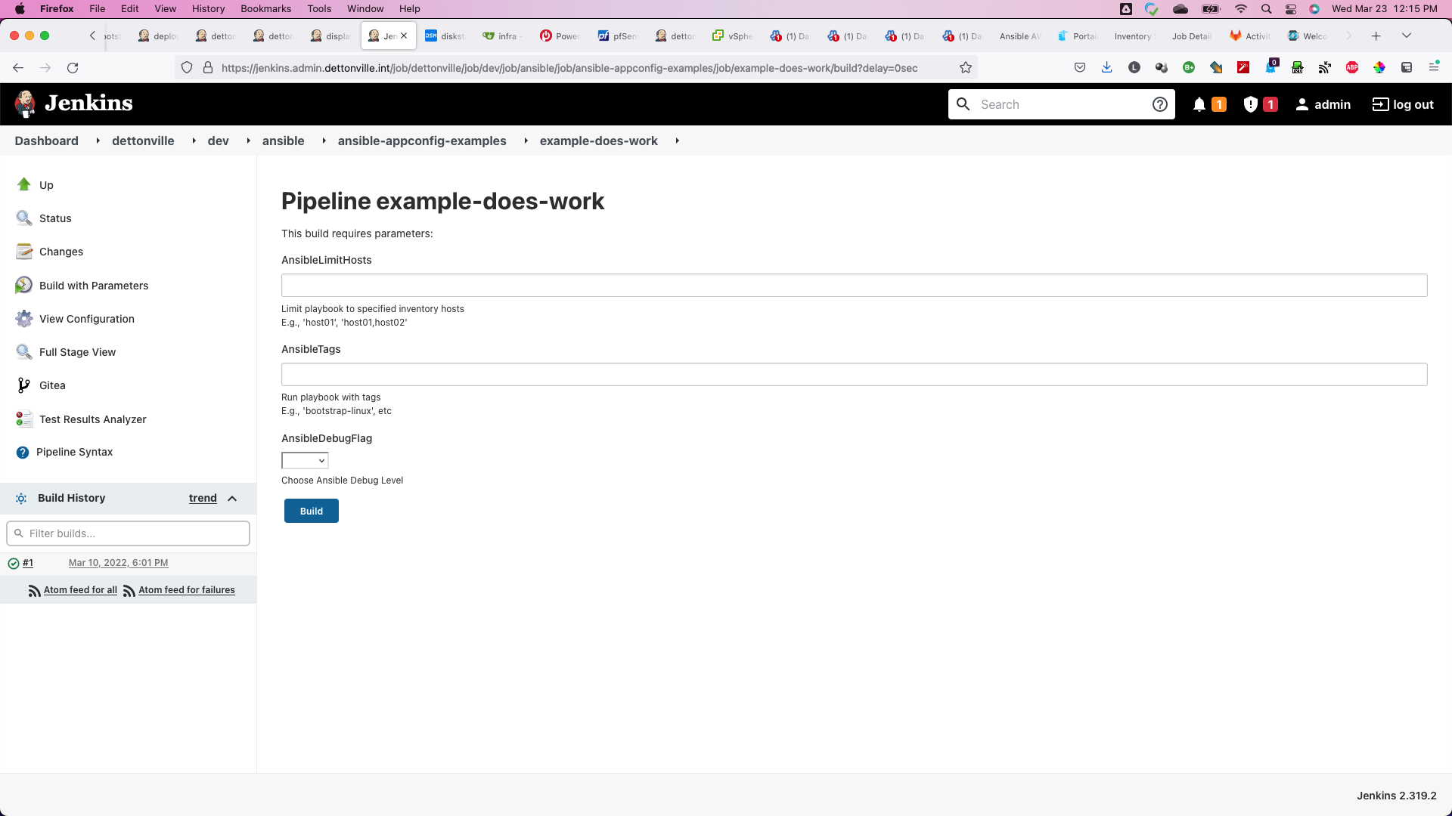Click the AnsibleLimitHosts text field
Image resolution: width=1452 pixels, height=816 pixels.
[854, 285]
